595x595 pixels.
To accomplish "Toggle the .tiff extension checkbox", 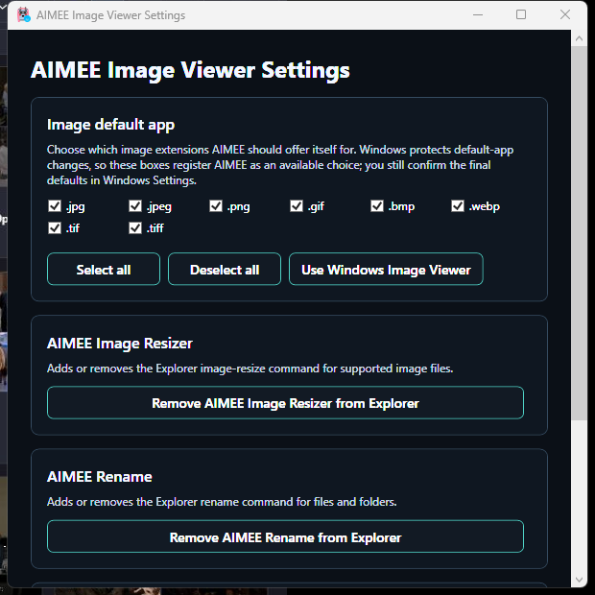I will (135, 228).
